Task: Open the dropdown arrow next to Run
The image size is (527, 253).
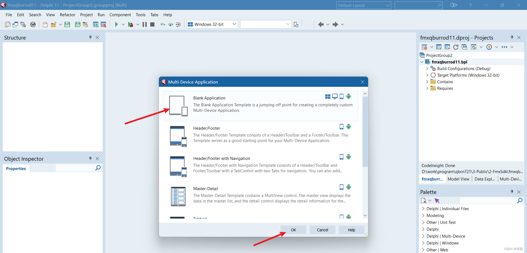Action: tap(123, 24)
